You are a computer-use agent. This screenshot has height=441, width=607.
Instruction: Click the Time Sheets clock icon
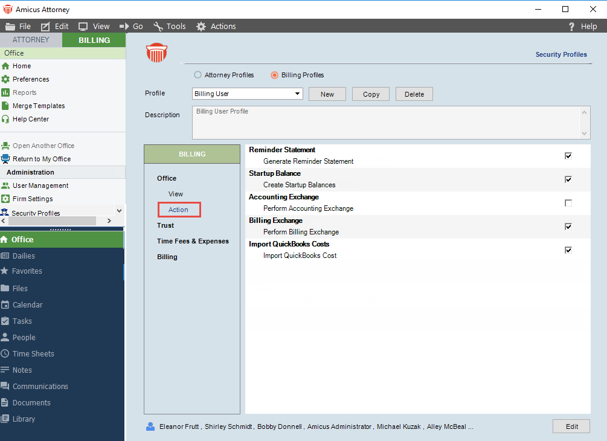[5, 354]
